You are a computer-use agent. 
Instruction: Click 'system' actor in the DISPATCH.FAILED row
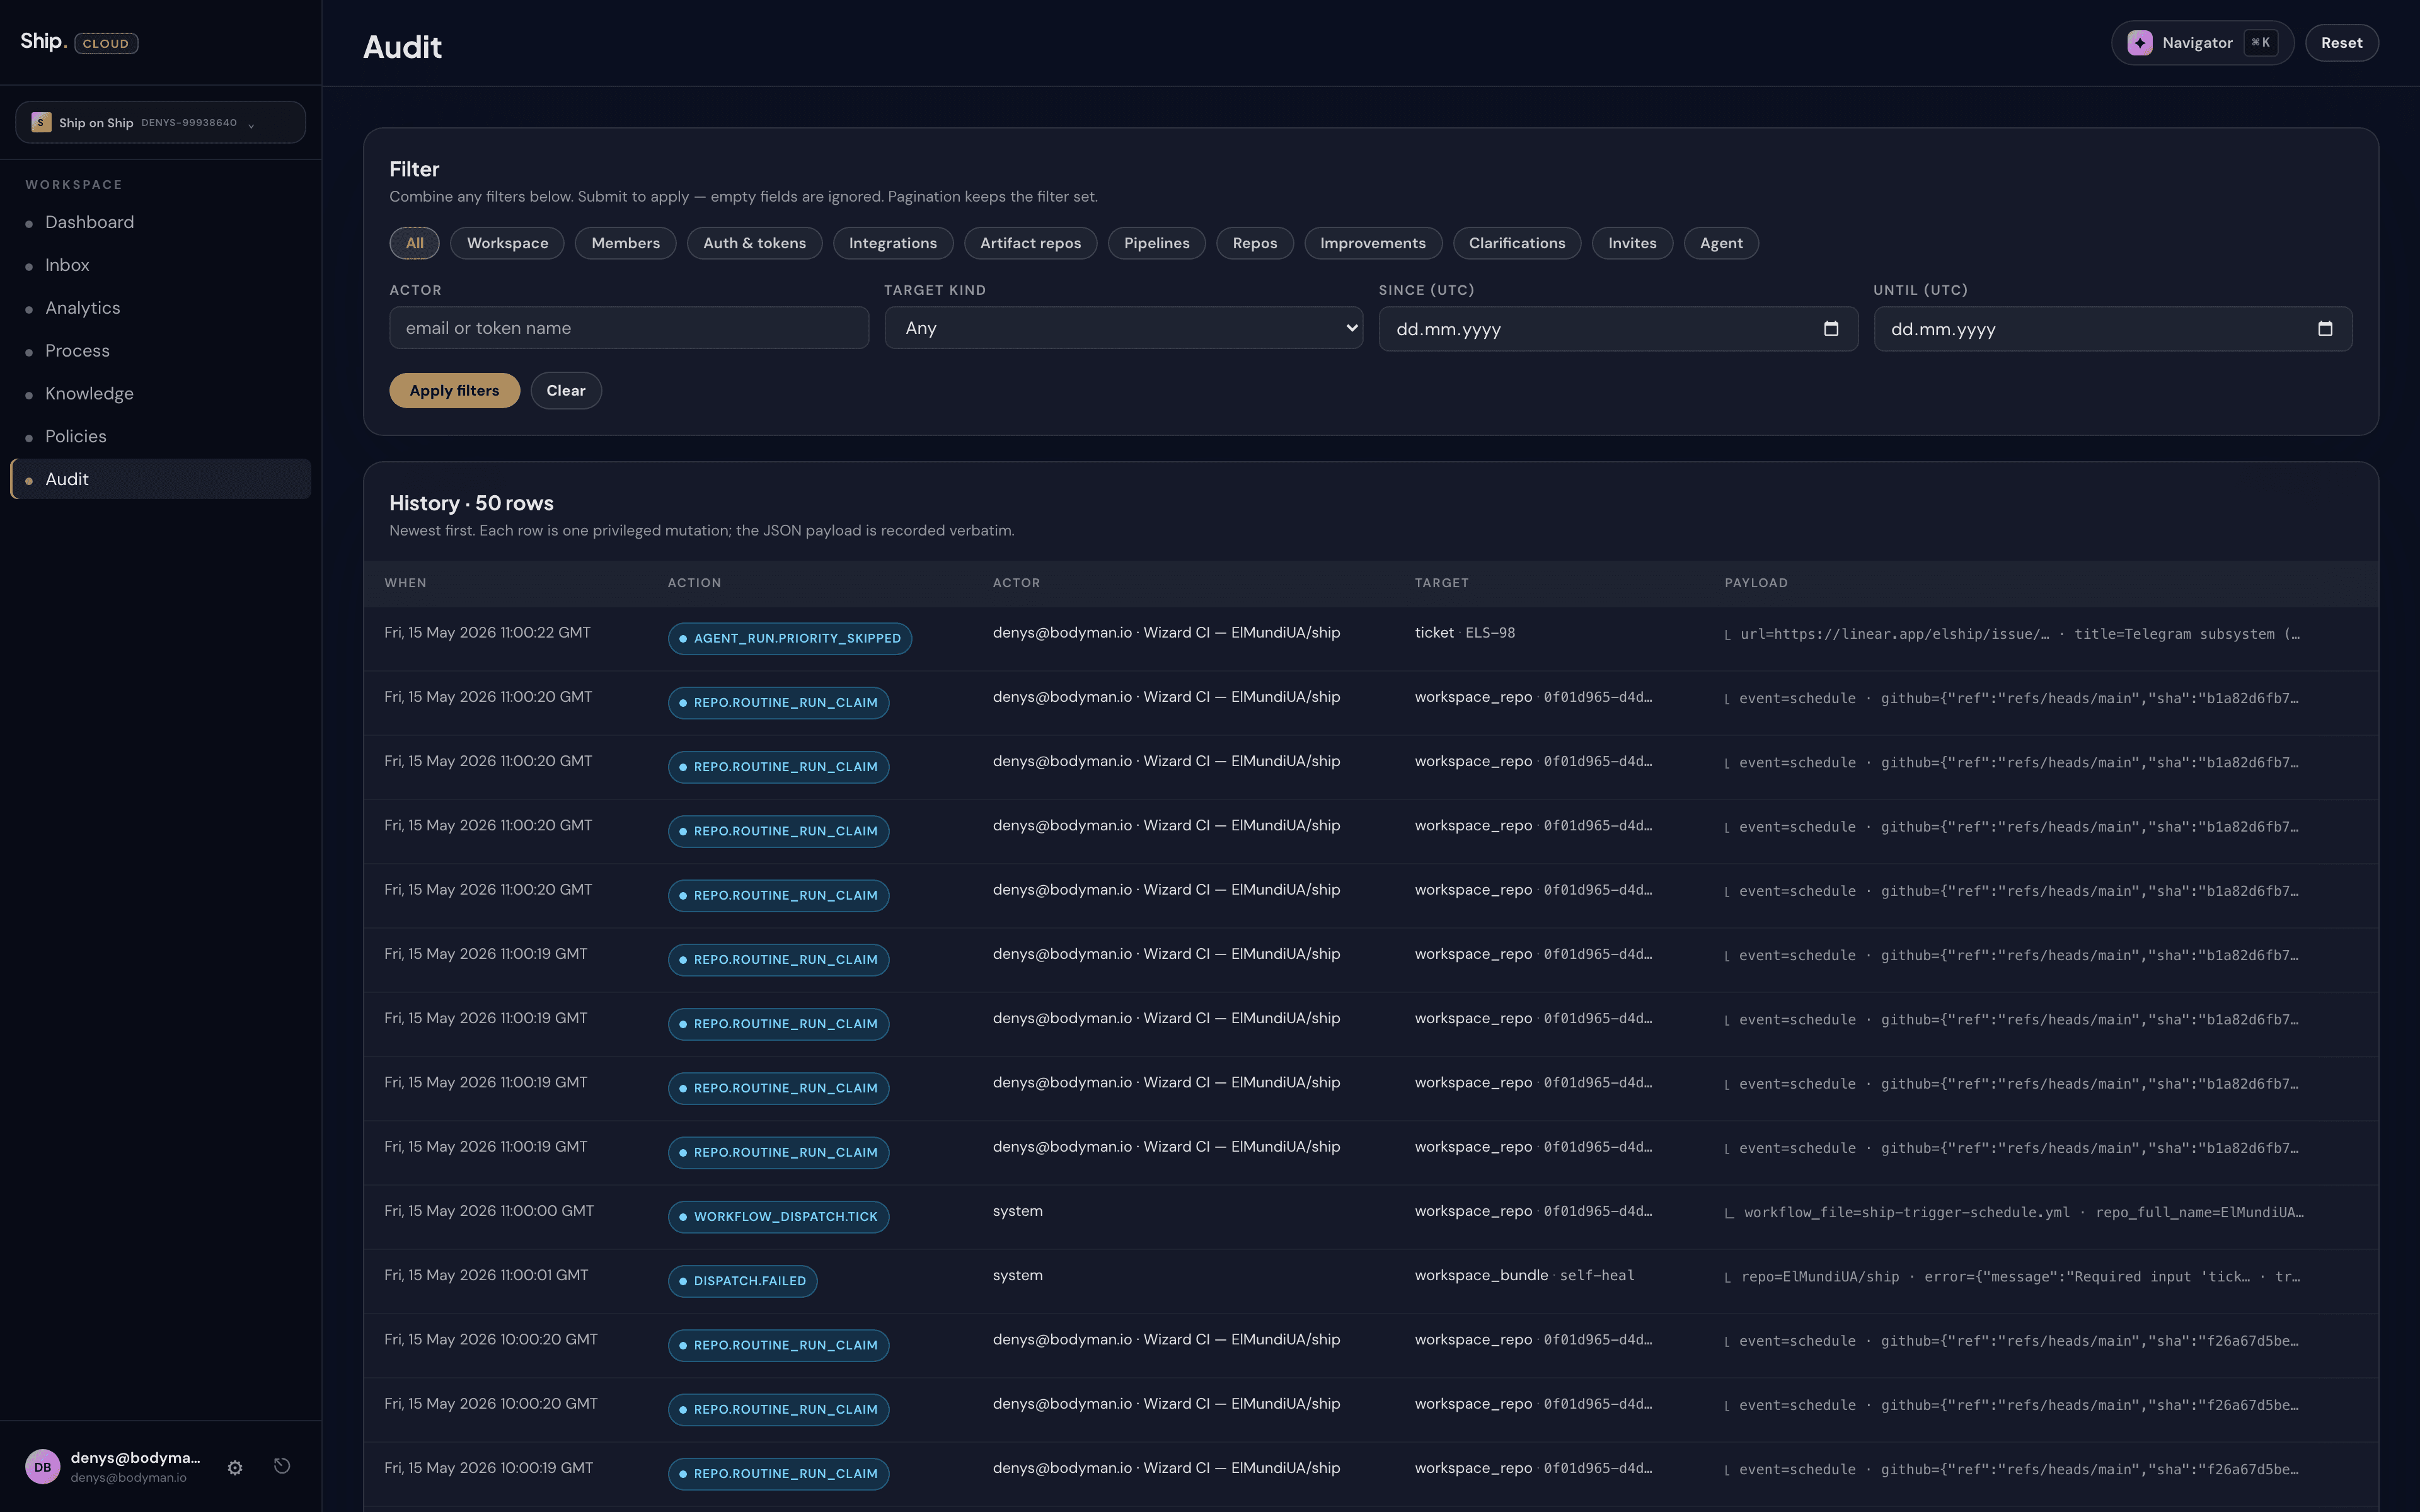[1017, 1275]
